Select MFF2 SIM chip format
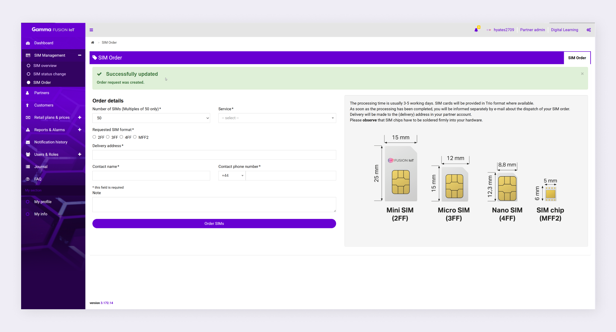This screenshot has height=332, width=616. [x=135, y=137]
